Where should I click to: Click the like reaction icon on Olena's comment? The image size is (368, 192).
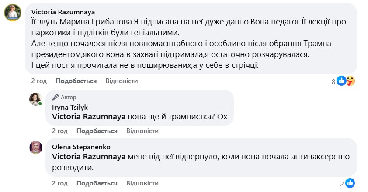(350, 183)
